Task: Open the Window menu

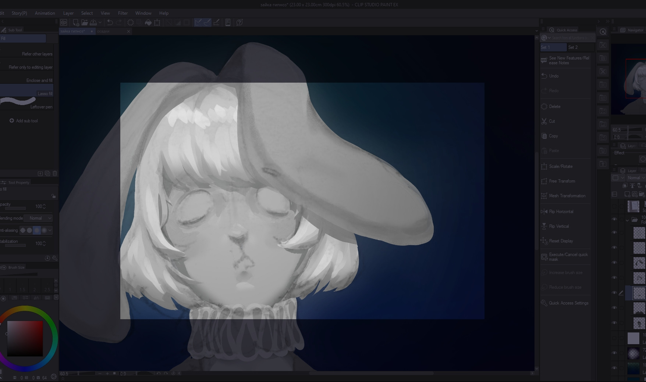Action: (143, 13)
